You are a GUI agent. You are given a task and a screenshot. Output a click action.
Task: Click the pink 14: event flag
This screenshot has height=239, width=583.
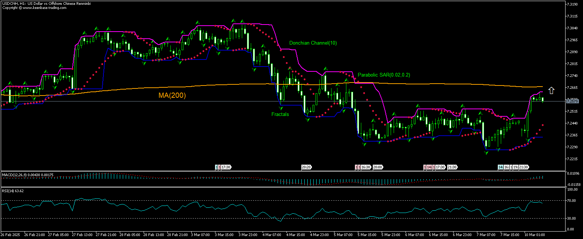pos(429,167)
